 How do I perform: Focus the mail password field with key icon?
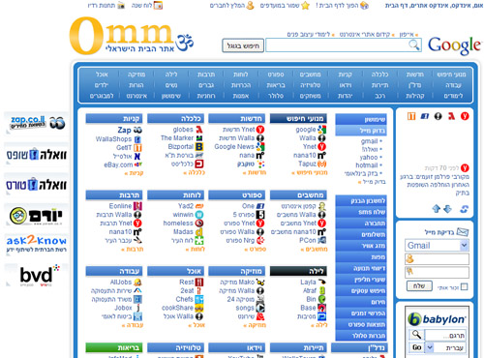[x=437, y=272]
